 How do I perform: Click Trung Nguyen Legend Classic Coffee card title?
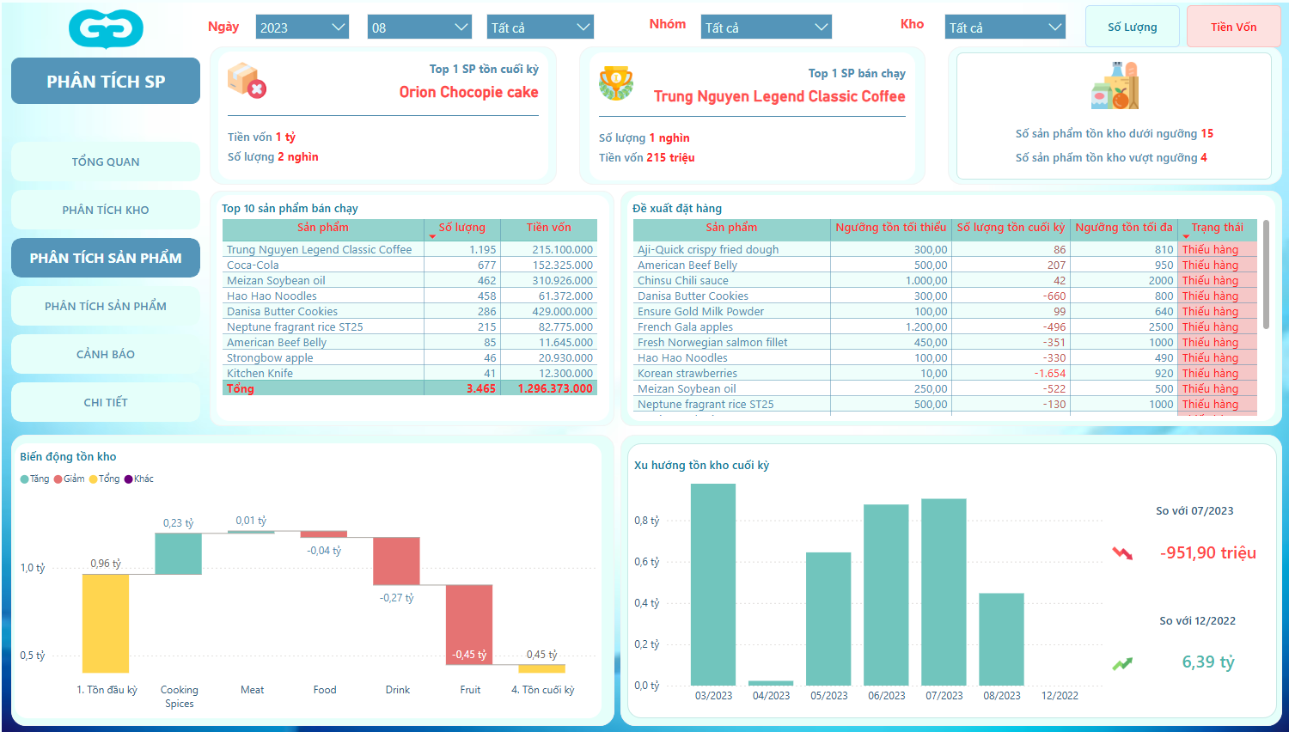click(x=779, y=96)
